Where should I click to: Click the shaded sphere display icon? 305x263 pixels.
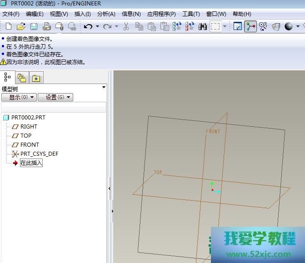(288, 26)
